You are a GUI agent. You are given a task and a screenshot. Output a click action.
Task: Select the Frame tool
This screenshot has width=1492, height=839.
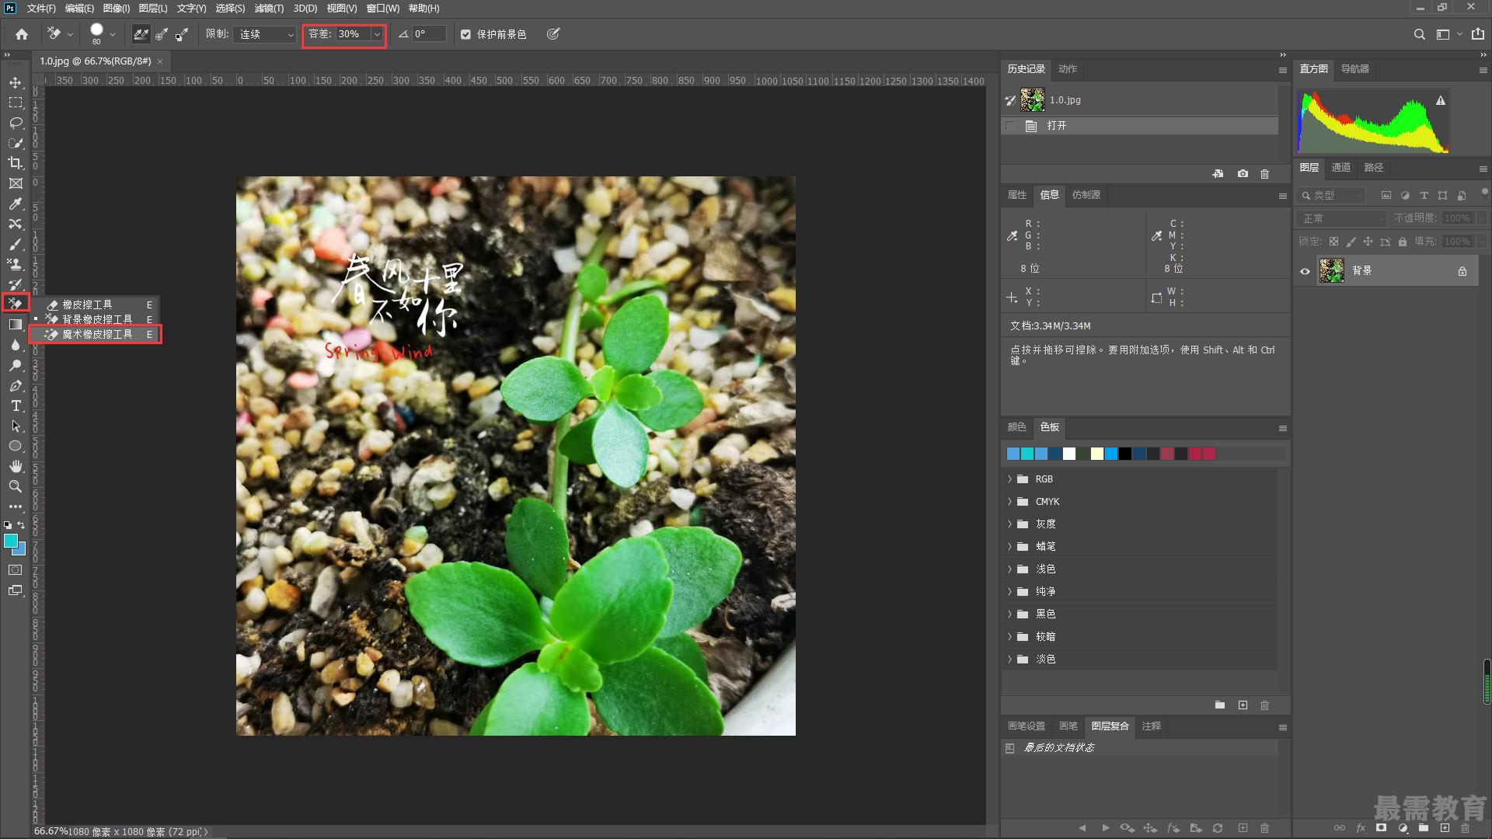point(16,183)
